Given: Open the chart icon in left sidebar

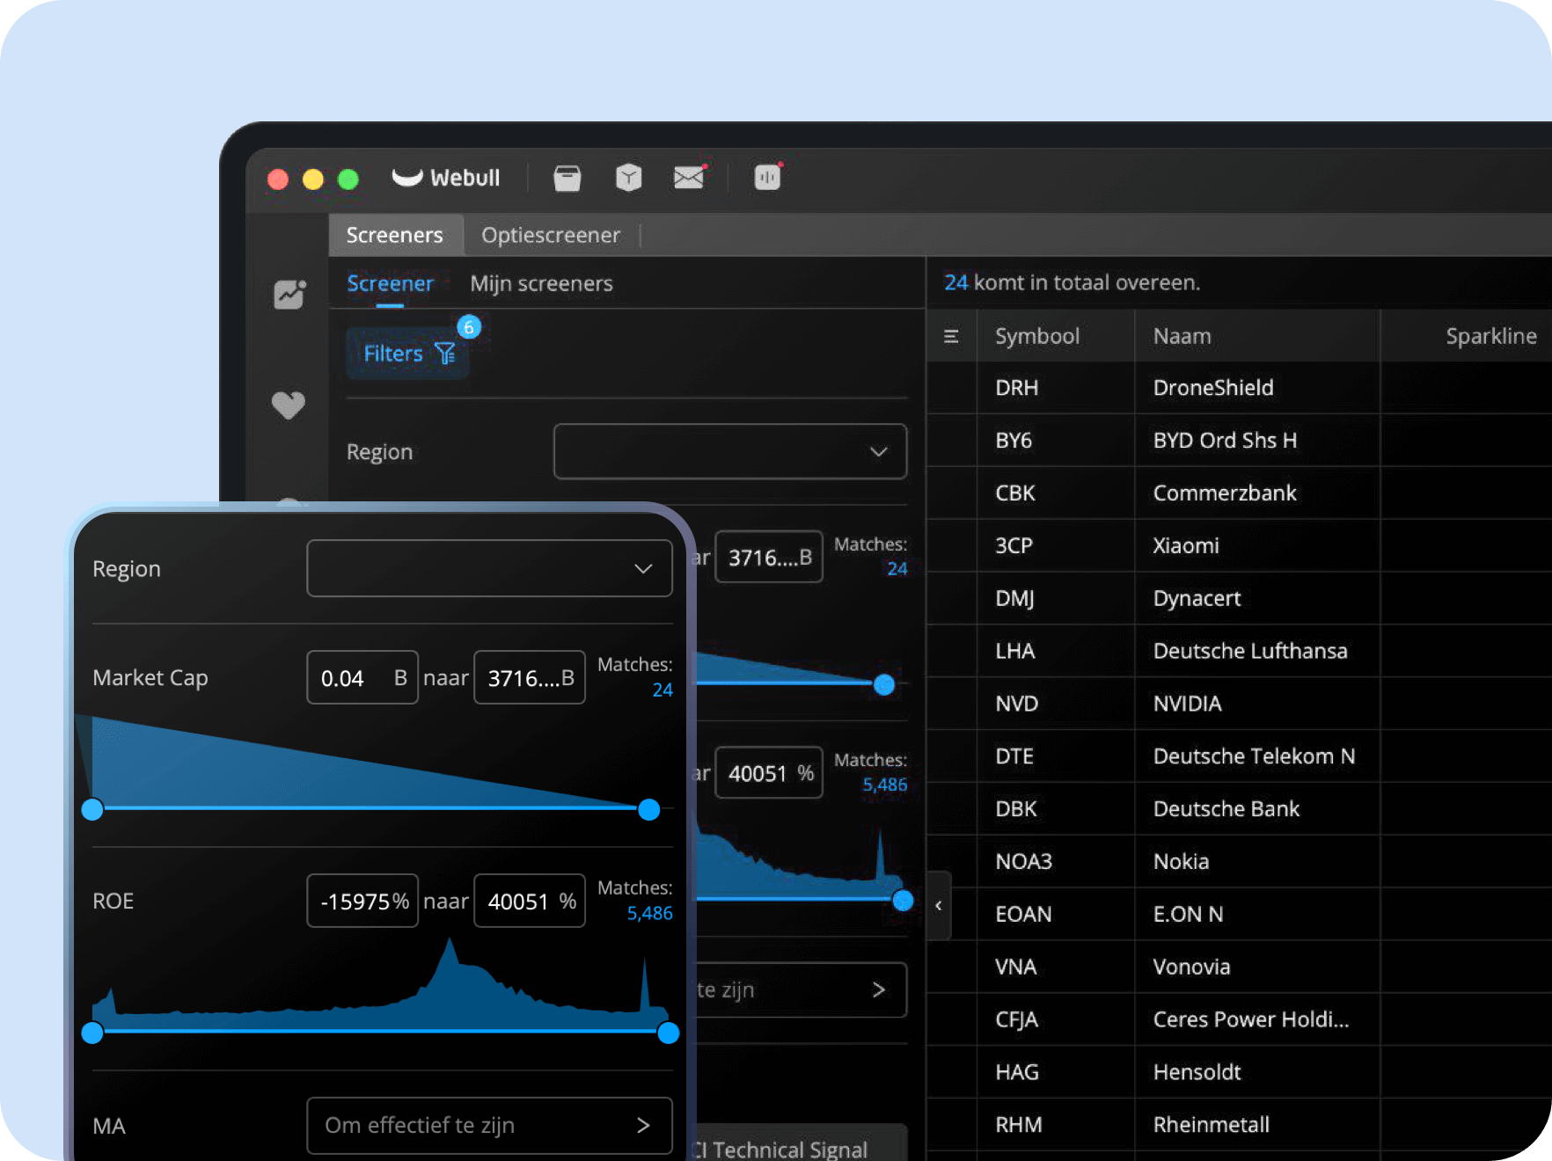Looking at the screenshot, I should point(289,295).
